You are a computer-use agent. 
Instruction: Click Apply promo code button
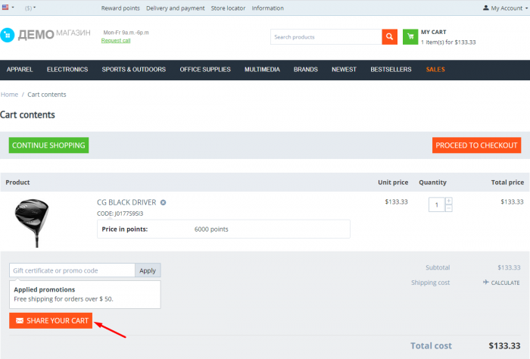pyautogui.click(x=148, y=270)
